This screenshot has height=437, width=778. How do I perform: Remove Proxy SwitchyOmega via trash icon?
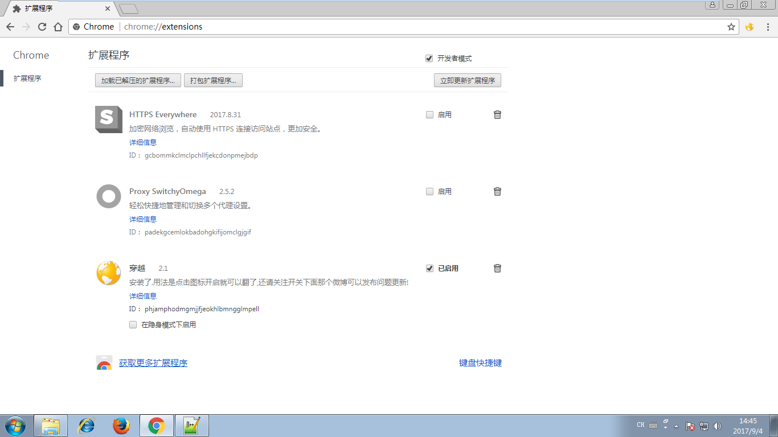[497, 191]
